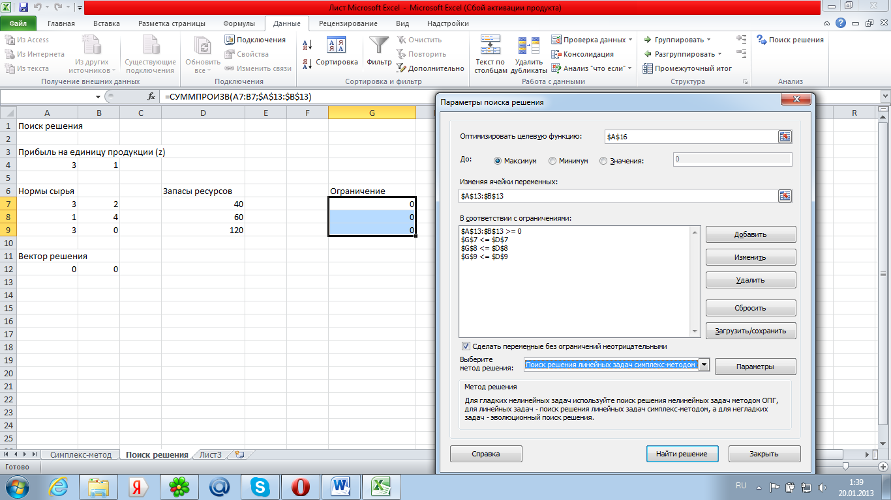Open Opera from the Windows taskbar
The image size is (891, 500).
tap(301, 486)
